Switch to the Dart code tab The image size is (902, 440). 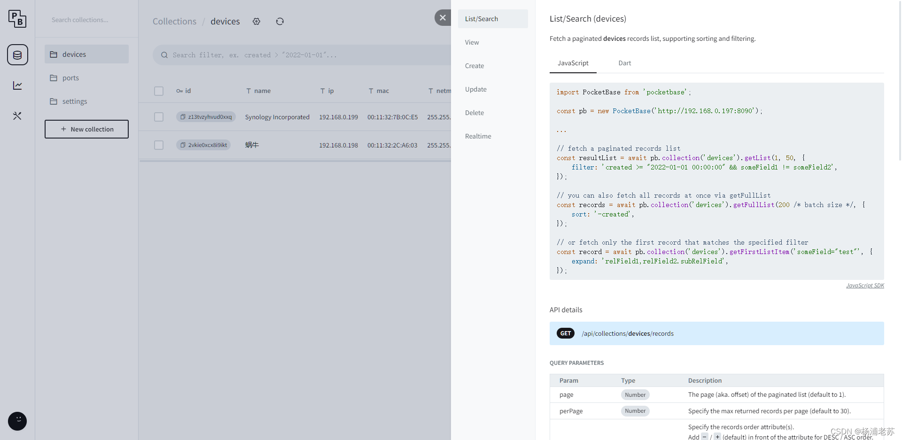pyautogui.click(x=624, y=63)
